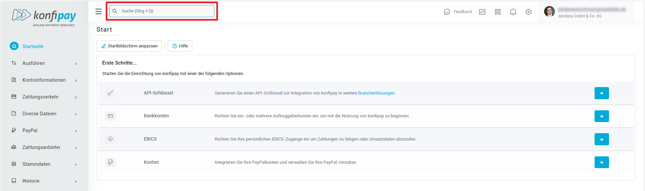
Task: Open the settings gear icon
Action: [x=528, y=12]
